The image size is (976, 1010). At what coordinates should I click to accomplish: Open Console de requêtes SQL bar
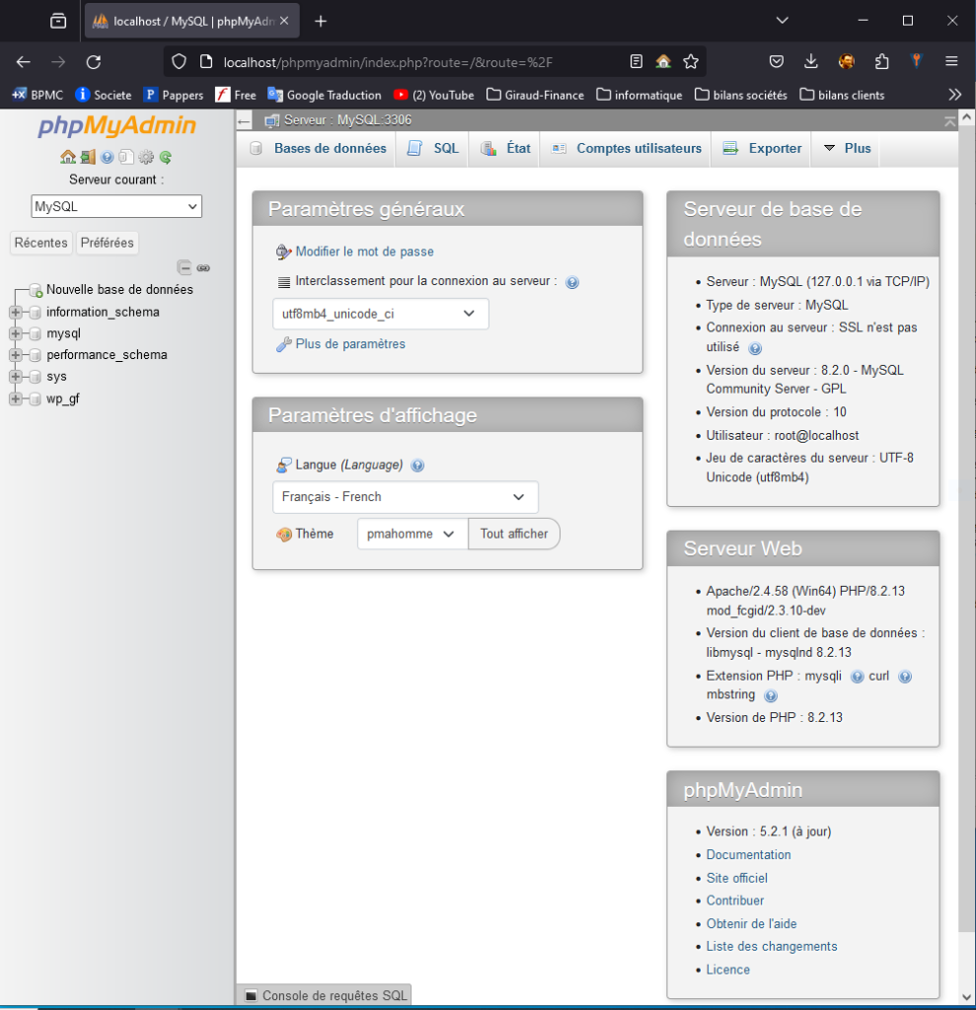tap(327, 996)
